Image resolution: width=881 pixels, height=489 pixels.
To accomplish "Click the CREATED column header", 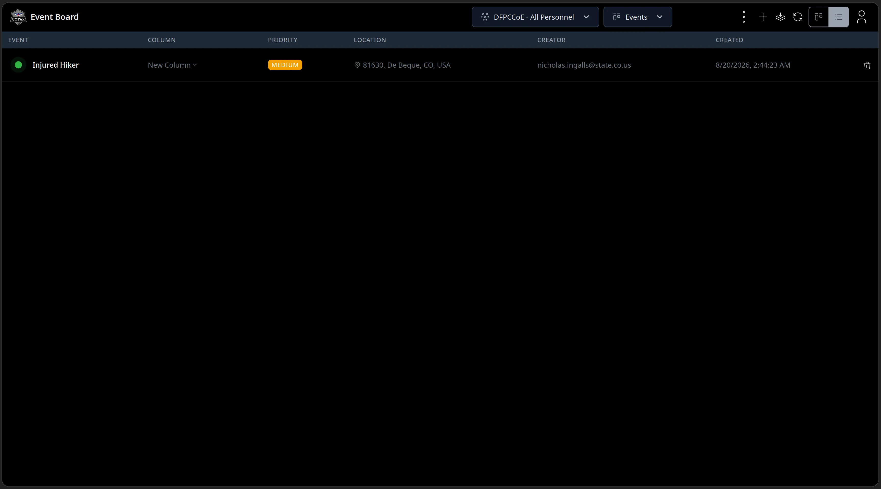I will pos(729,40).
